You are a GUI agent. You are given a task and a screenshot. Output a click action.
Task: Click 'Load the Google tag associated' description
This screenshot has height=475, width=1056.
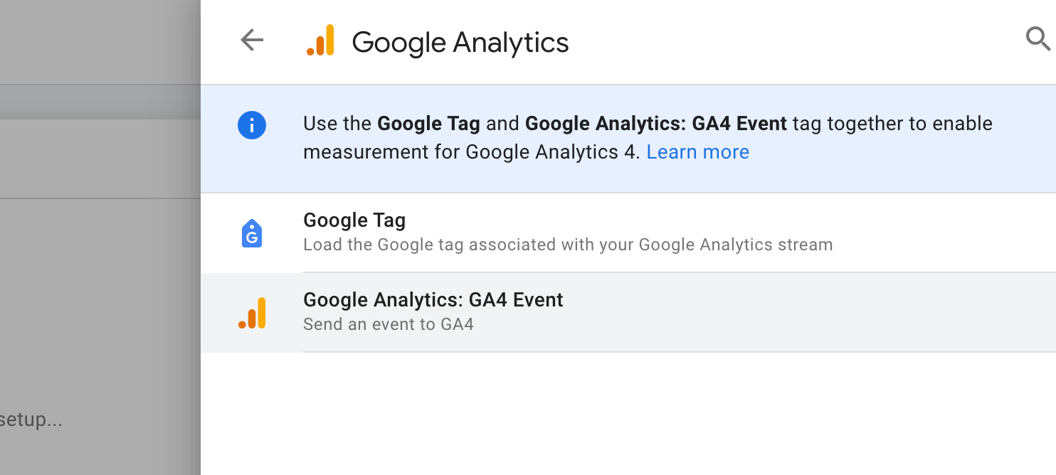click(568, 245)
